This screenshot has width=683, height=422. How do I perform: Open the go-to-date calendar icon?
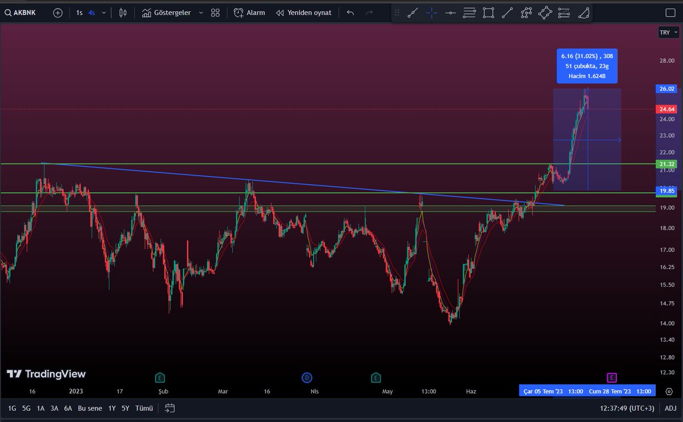click(x=170, y=408)
